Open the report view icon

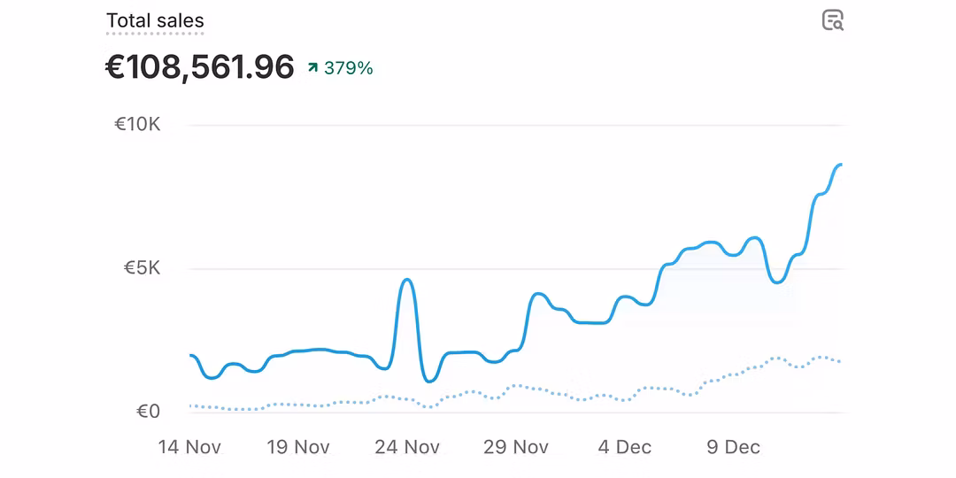(832, 20)
